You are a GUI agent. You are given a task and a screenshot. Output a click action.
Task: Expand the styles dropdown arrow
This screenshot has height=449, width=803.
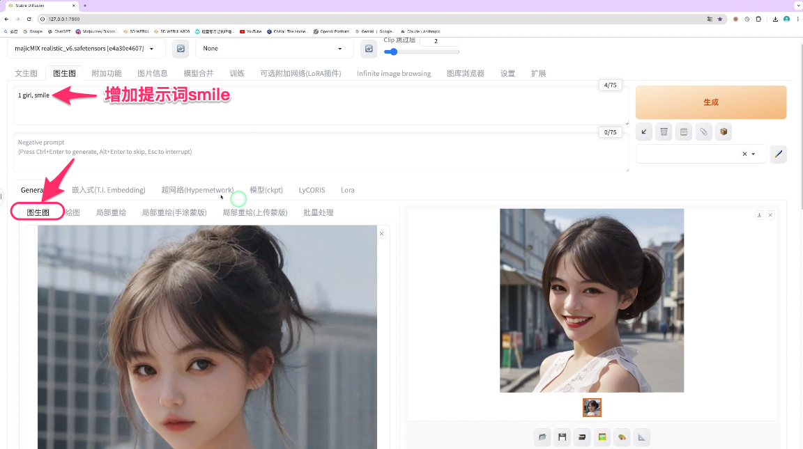754,154
